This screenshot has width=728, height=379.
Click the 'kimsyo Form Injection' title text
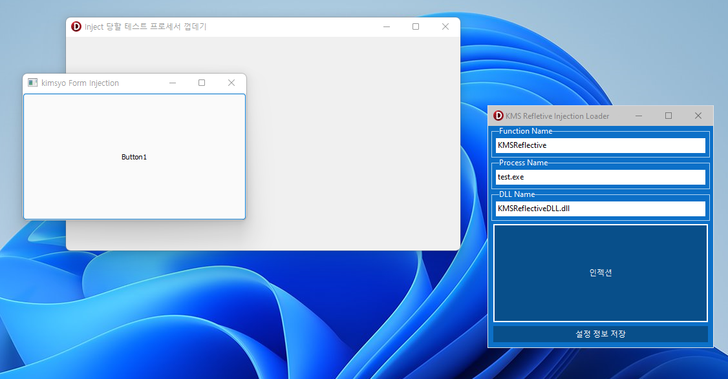point(80,83)
